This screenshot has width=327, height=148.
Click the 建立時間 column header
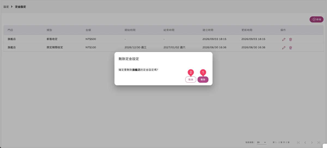208,30
